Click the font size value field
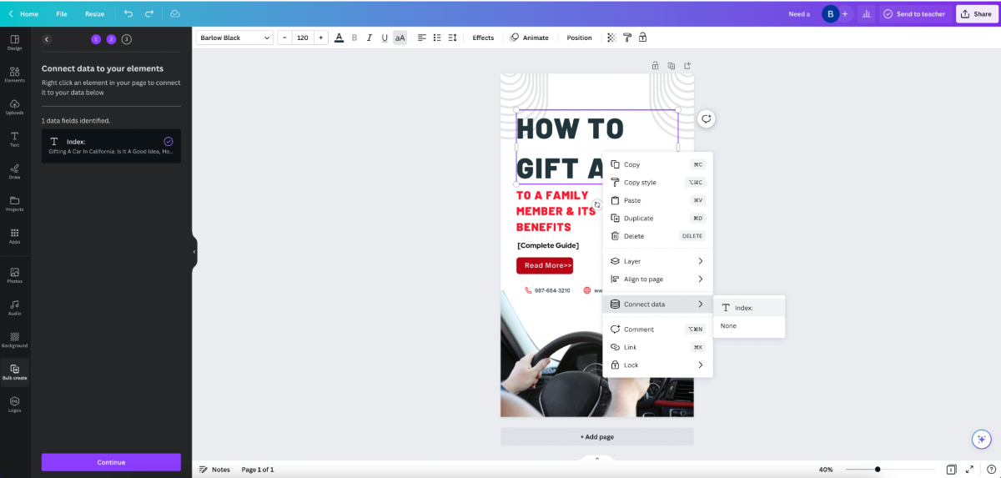This screenshot has height=478, width=1001. point(302,38)
